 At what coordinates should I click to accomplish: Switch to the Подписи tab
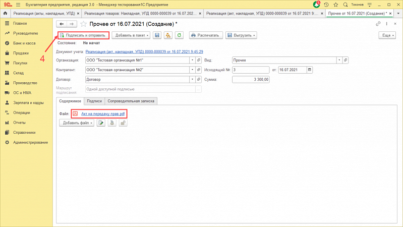pyautogui.click(x=94, y=101)
